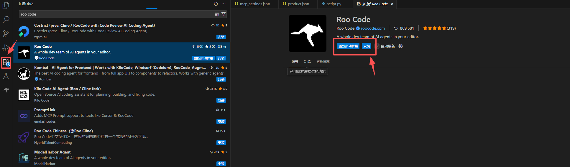The height and width of the screenshot is (167, 570).
Task: Open the roocode.com publisher link
Action: point(373,28)
